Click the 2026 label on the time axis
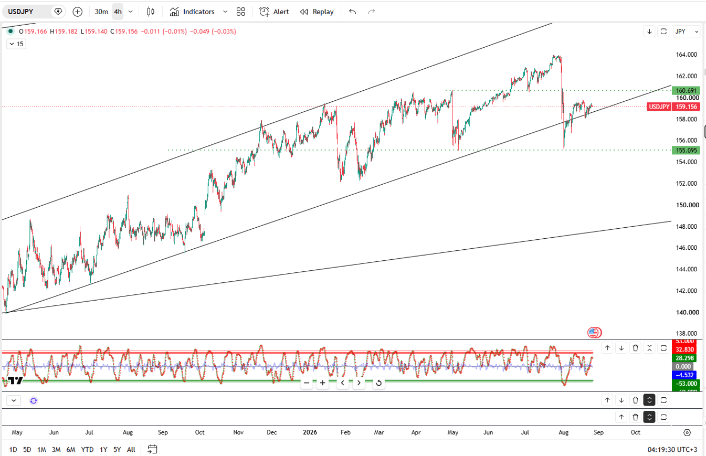The image size is (706, 456). click(310, 433)
